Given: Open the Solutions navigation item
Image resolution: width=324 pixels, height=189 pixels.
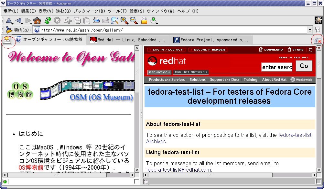Looking at the screenshot, I should [x=198, y=80].
